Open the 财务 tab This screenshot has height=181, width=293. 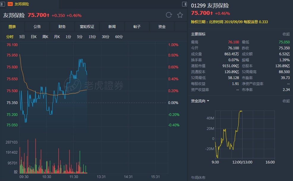tap(62, 27)
